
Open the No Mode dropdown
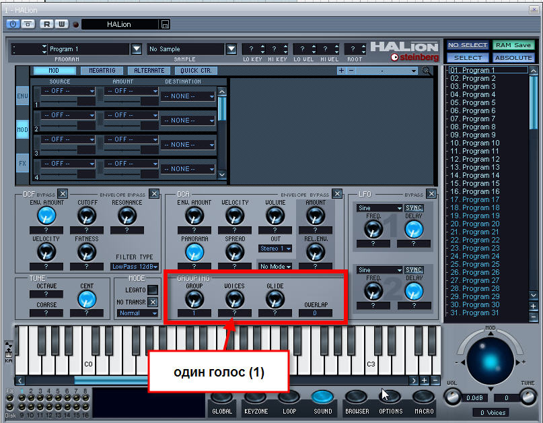275,266
